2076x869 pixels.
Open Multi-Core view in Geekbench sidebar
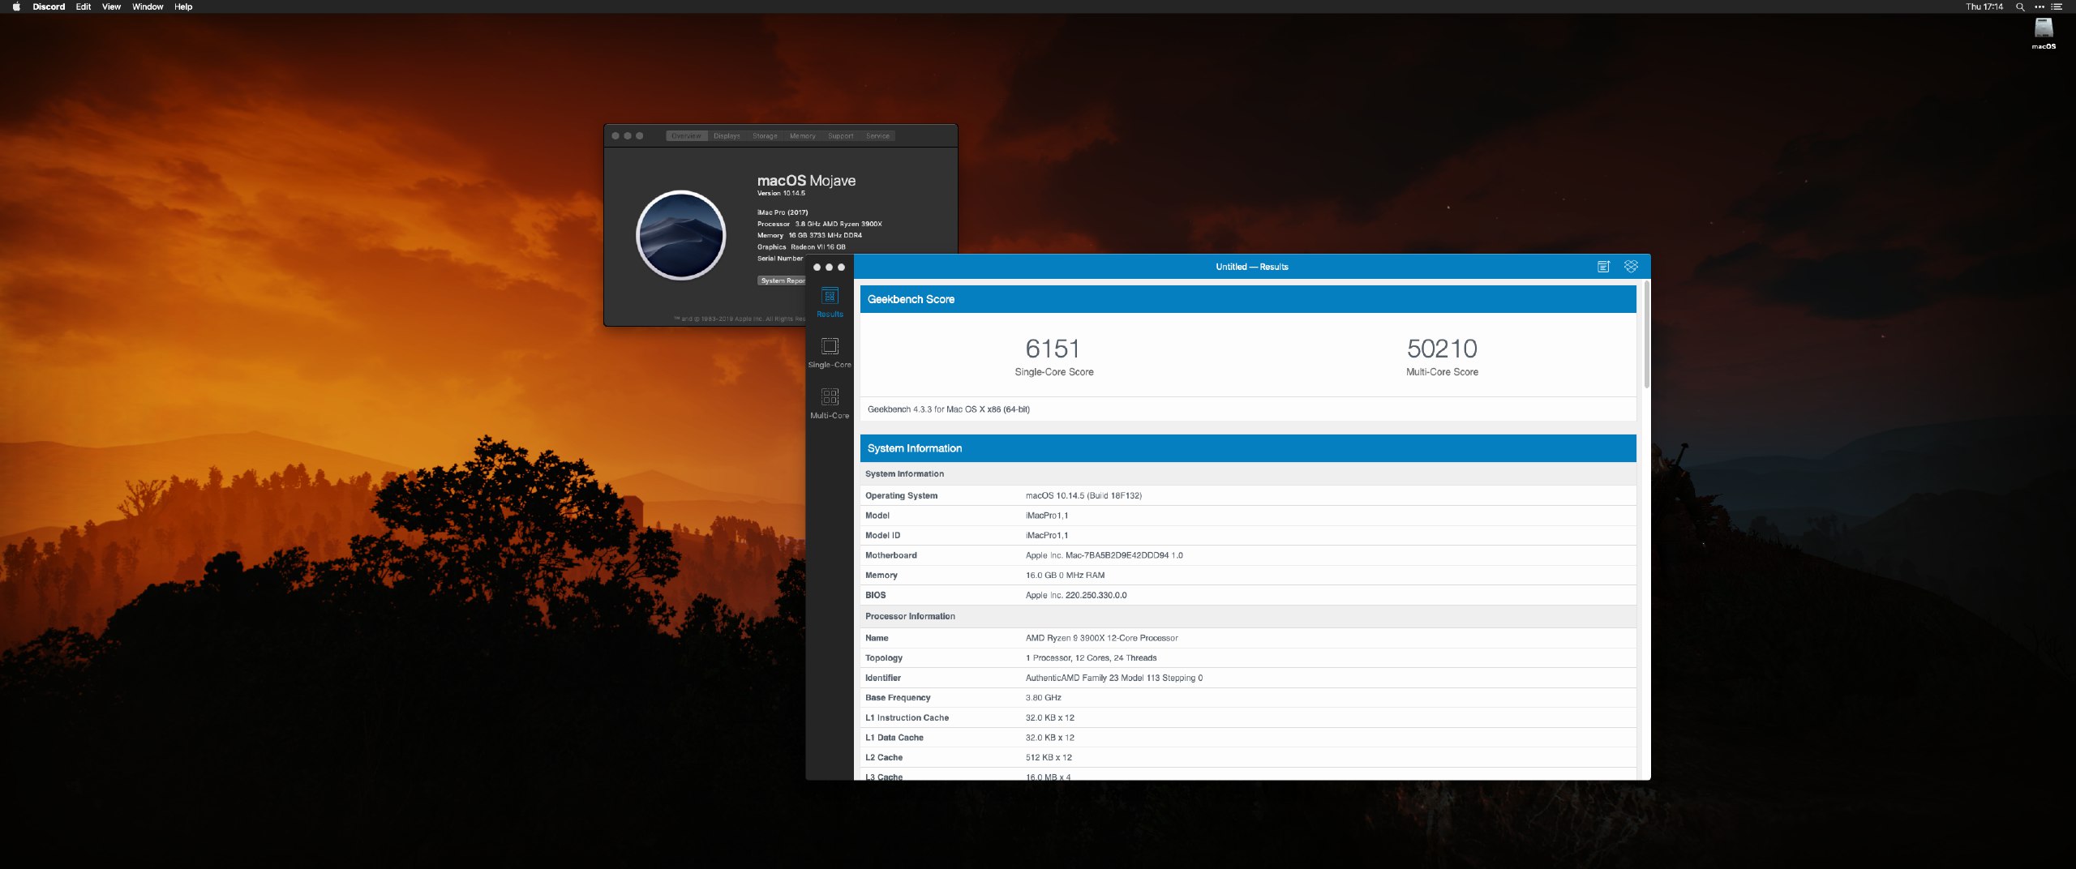click(830, 404)
